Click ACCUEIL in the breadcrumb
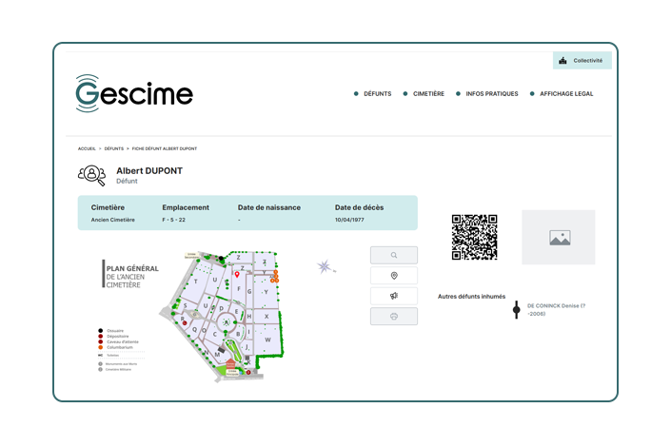This screenshot has height=447, width=671. pos(88,149)
